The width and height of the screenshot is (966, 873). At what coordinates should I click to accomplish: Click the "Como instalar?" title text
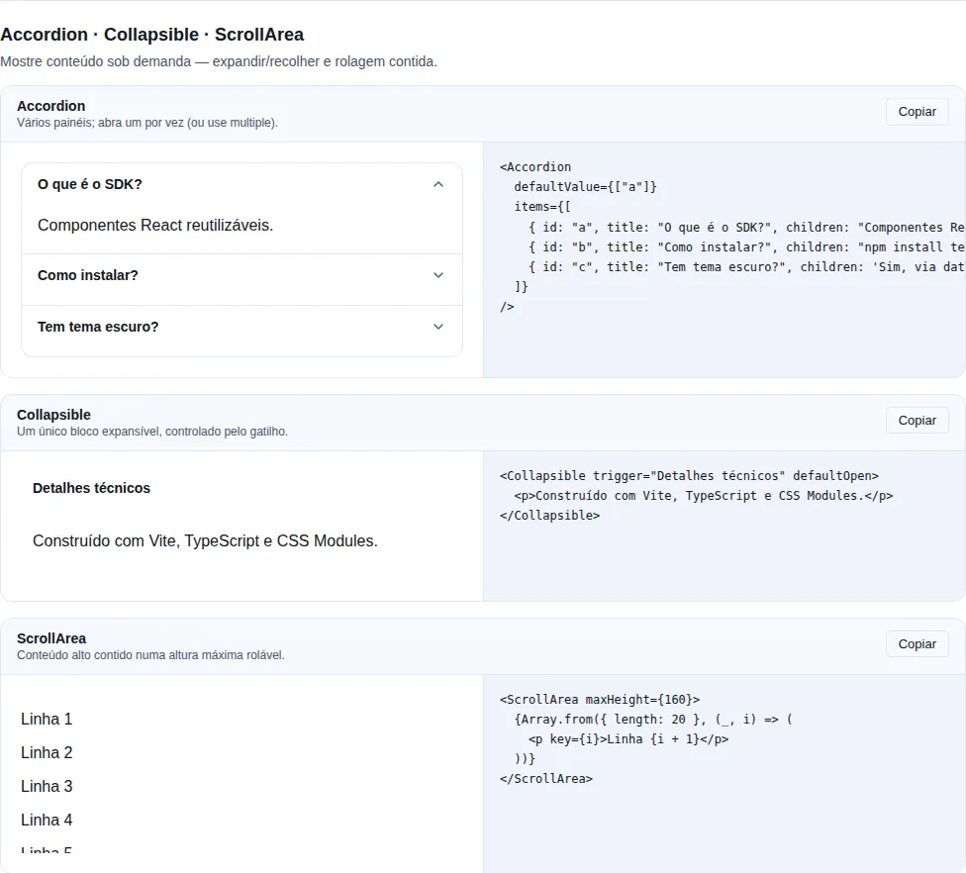(x=87, y=275)
